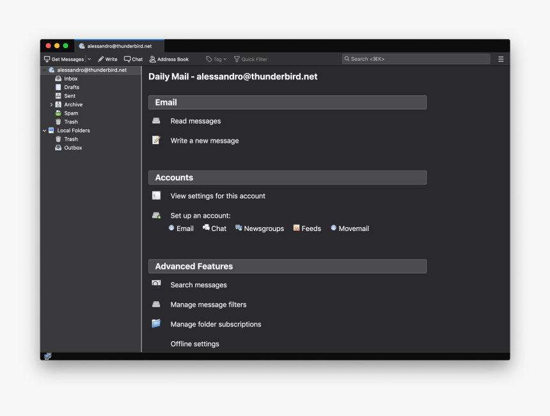The height and width of the screenshot is (416, 550).
Task: Select the alessandro@thunderbird.net tab
Action: 119,45
